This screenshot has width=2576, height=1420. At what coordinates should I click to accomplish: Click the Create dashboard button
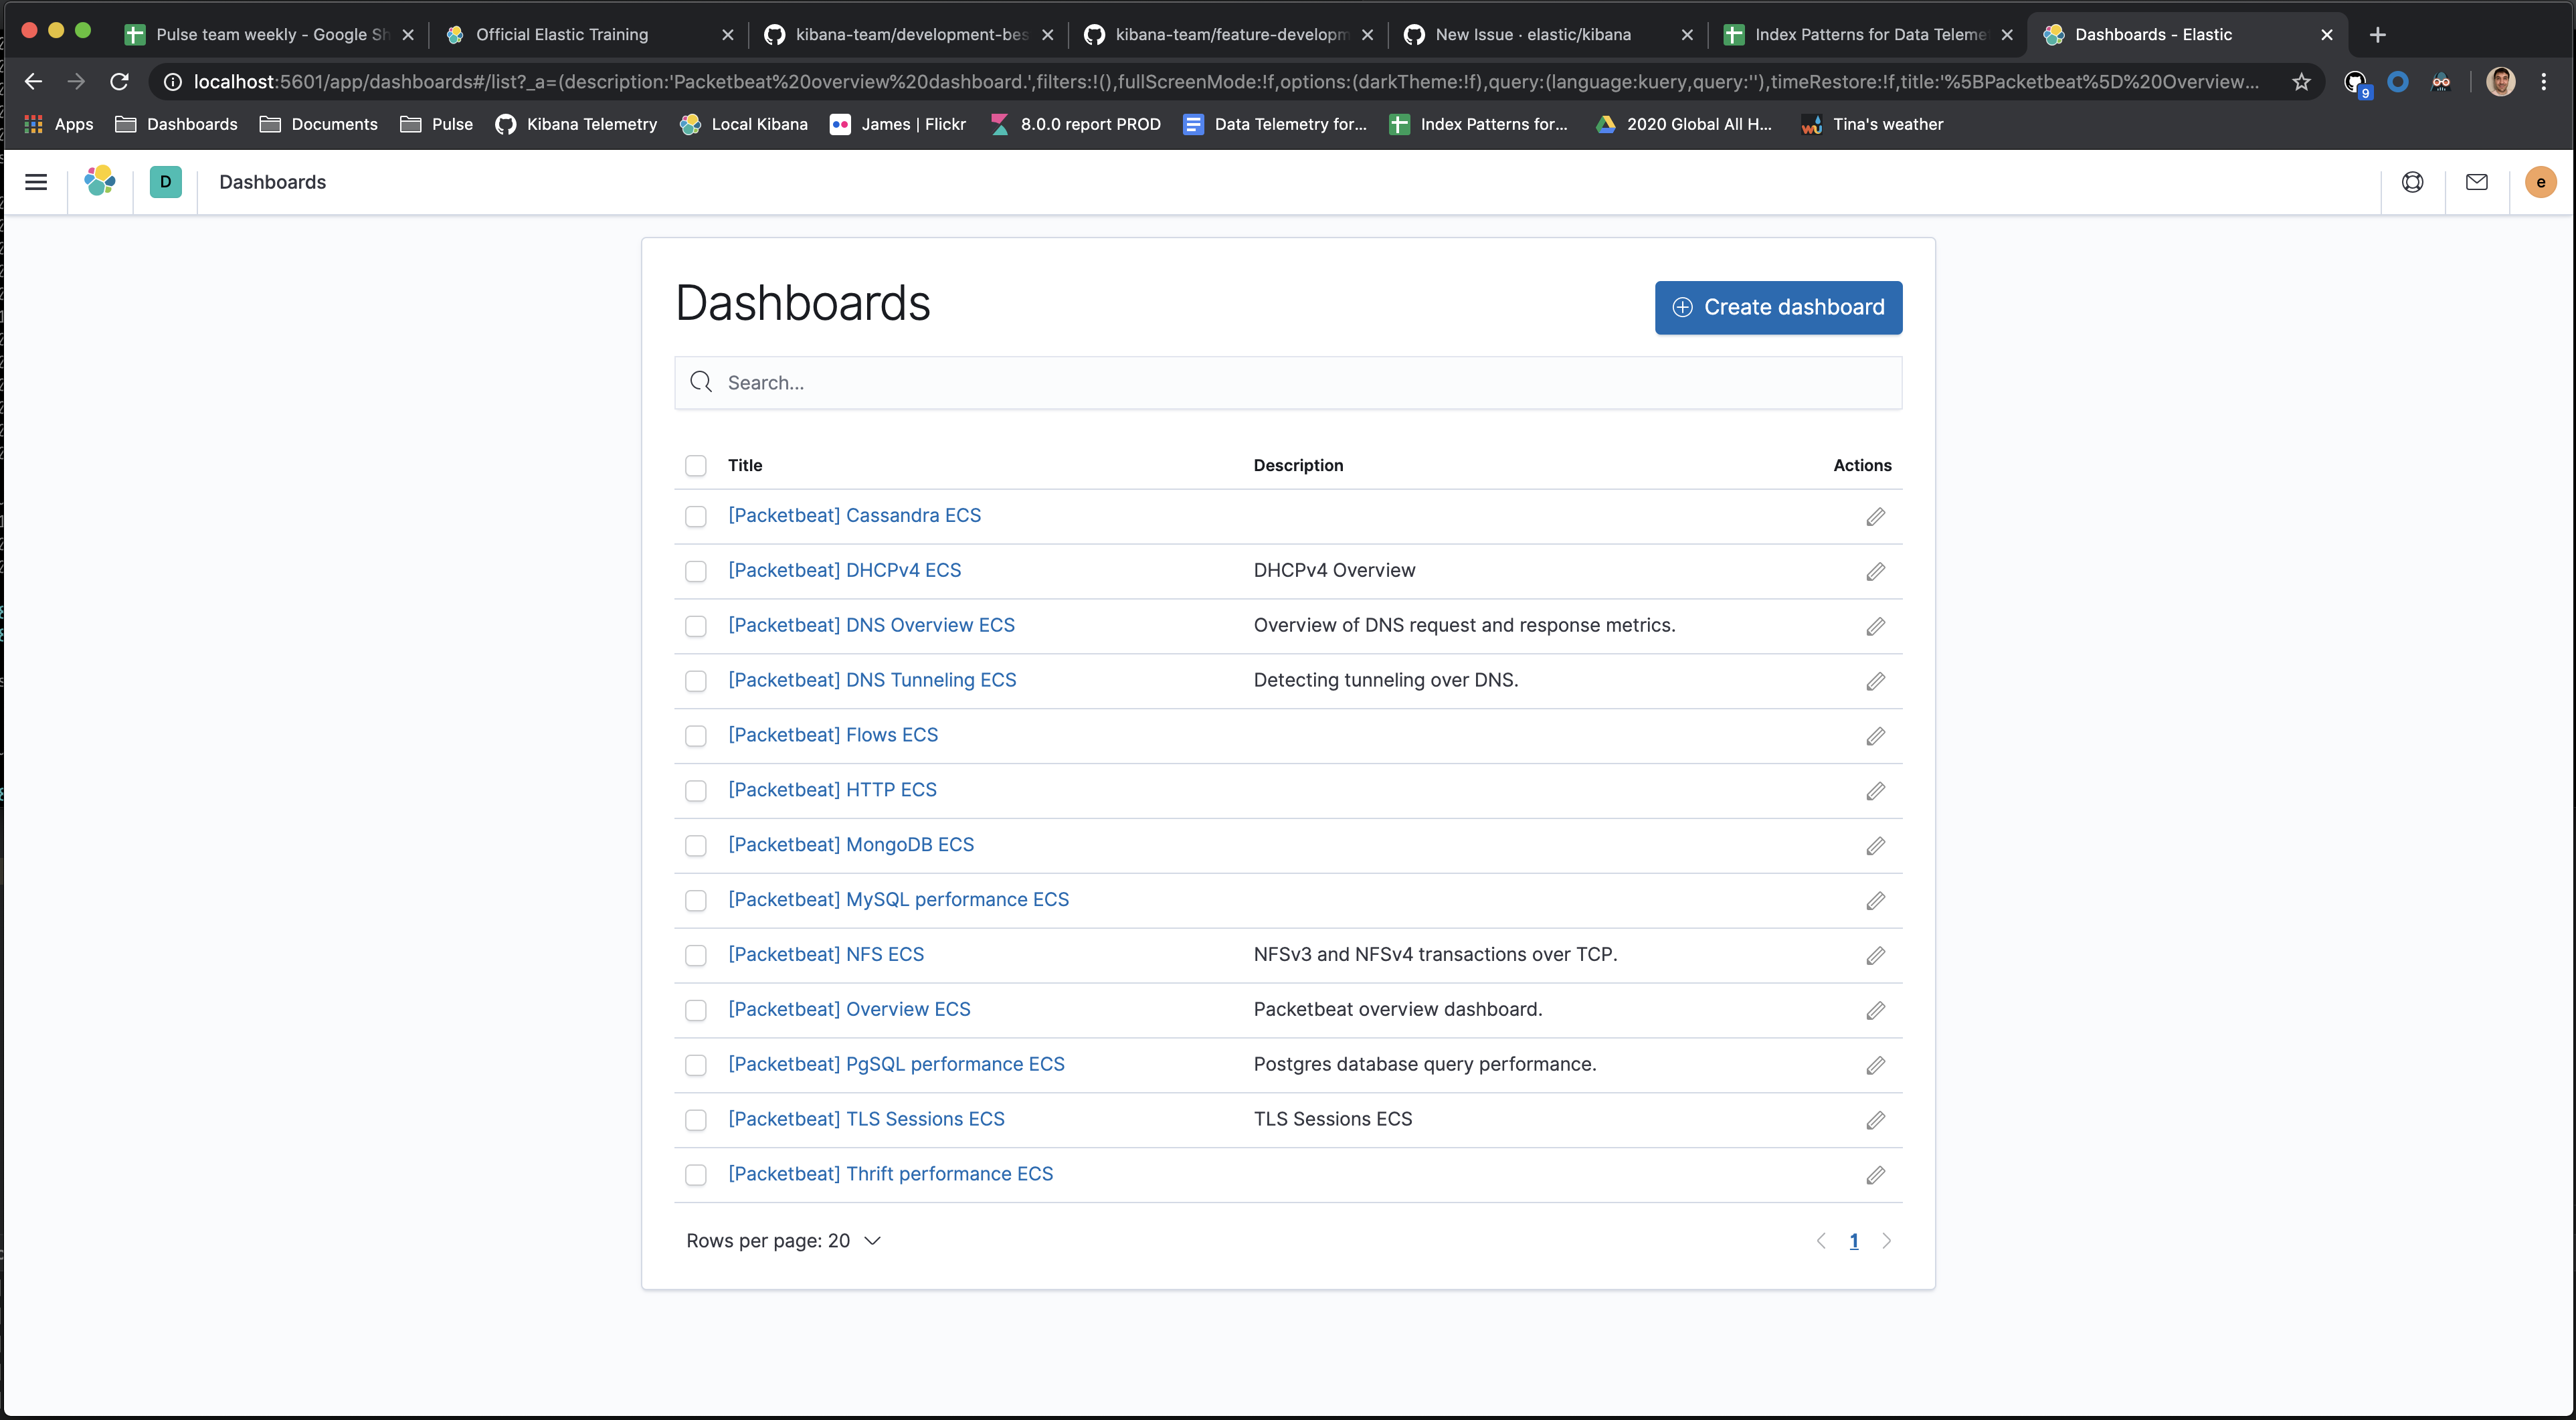(1778, 307)
